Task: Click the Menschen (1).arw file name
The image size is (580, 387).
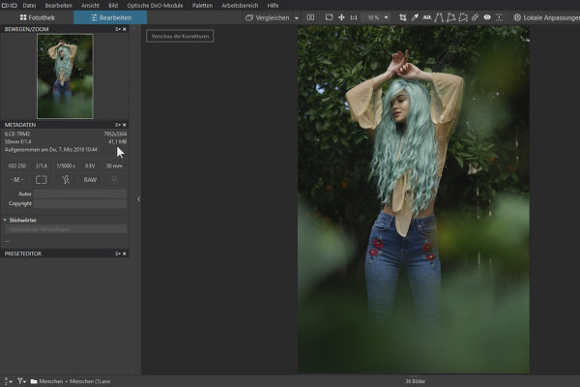Action: point(90,381)
